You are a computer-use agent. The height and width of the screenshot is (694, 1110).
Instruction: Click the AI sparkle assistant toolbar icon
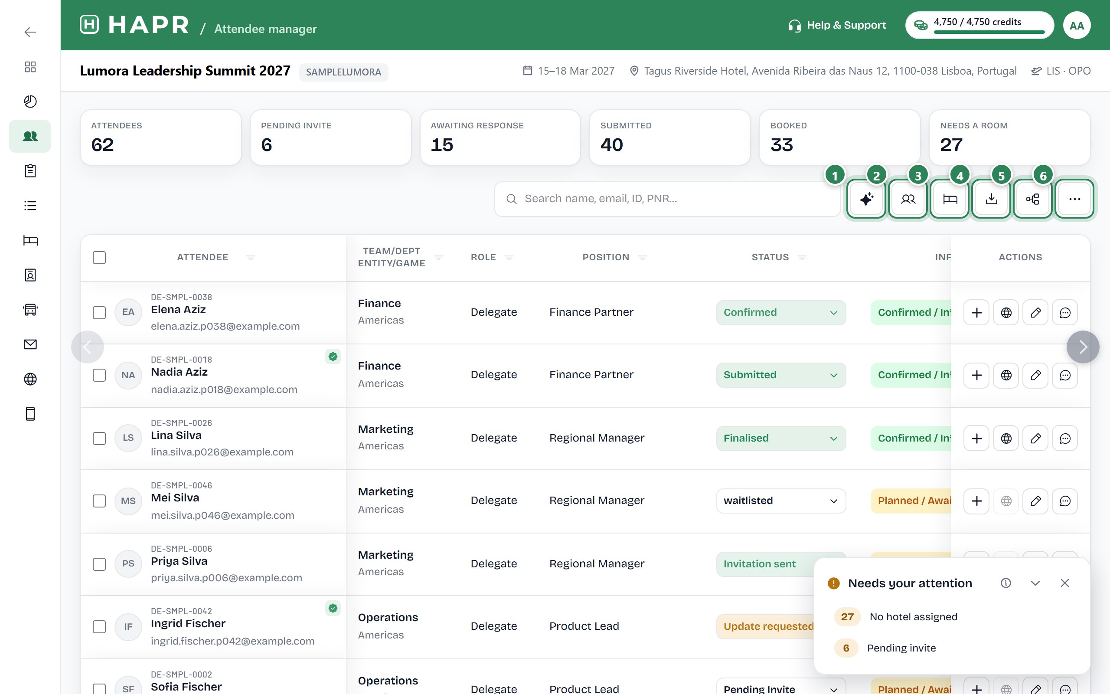866,199
